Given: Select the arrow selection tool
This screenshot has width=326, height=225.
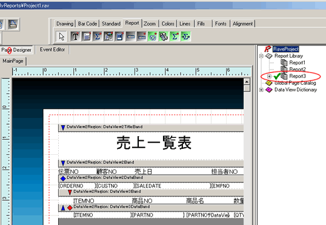Looking at the screenshot, I should [62, 36].
